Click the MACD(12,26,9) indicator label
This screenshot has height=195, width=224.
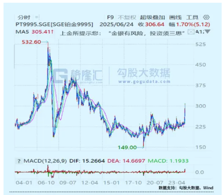(45, 161)
